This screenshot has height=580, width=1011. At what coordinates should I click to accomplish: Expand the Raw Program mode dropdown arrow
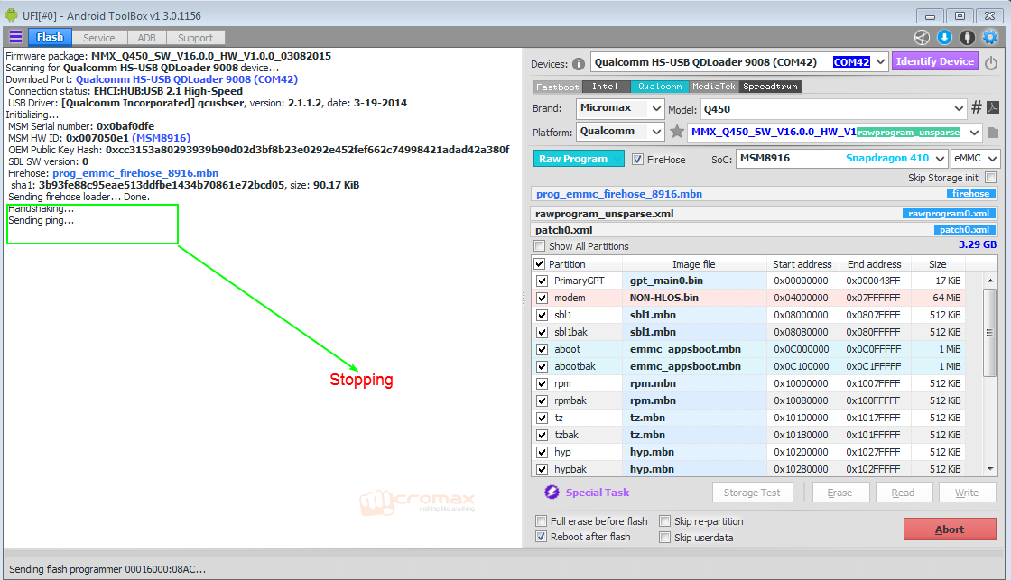[x=617, y=159]
